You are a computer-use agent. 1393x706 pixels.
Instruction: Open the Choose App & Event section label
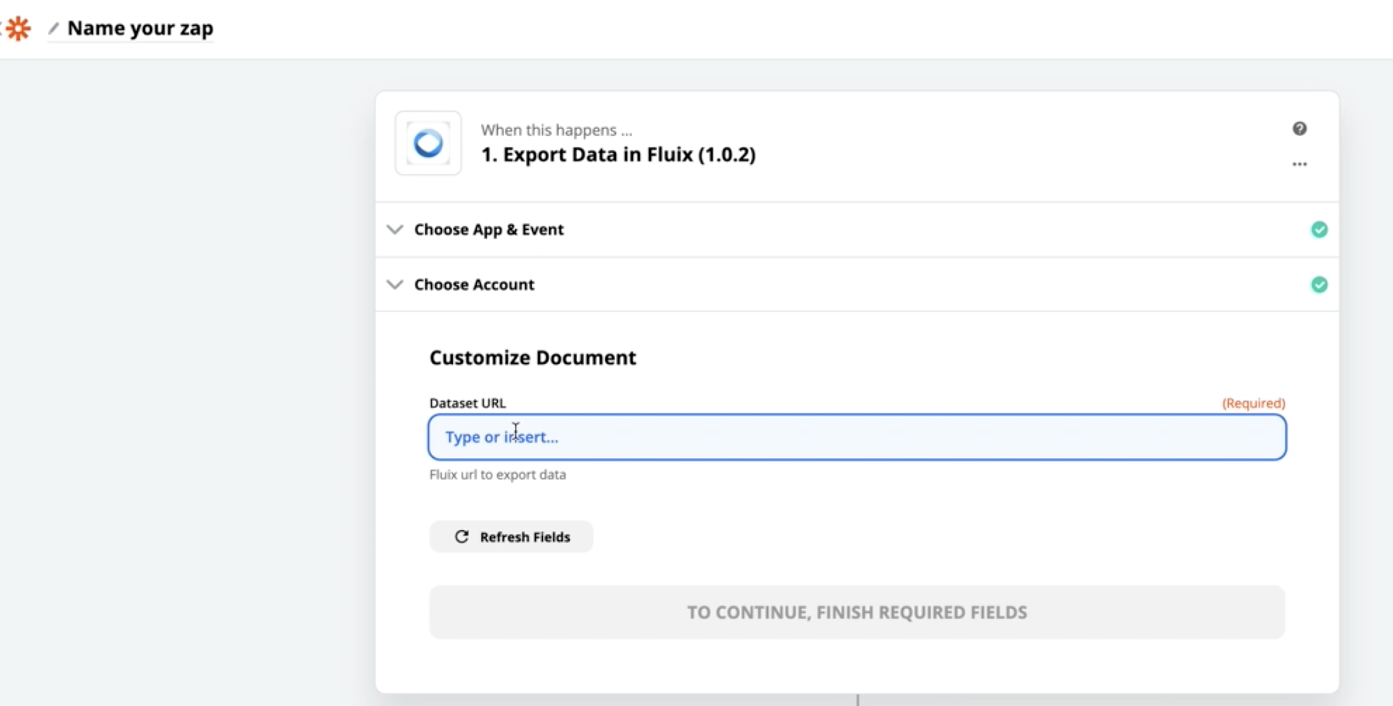[x=488, y=229]
